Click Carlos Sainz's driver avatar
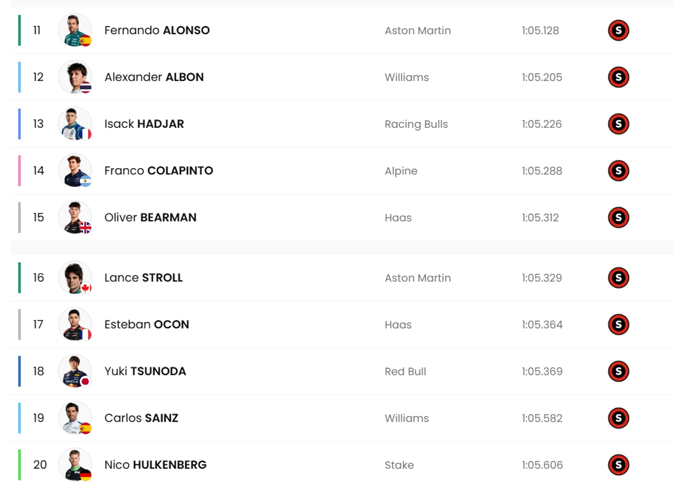The image size is (673, 501). pyautogui.click(x=75, y=418)
